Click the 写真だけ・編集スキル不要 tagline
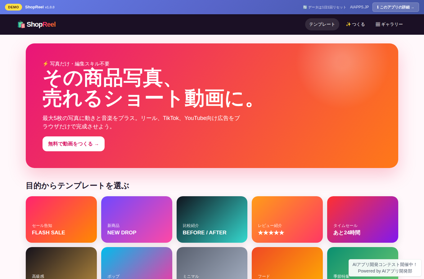 click(x=76, y=64)
